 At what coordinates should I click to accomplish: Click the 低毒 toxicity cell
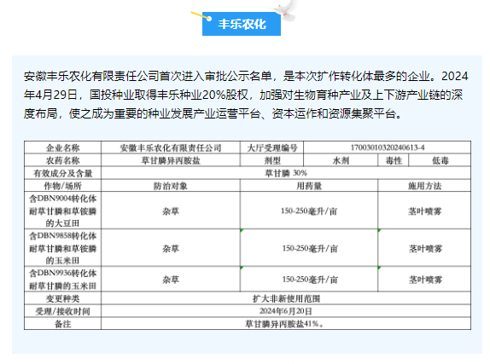[440, 160]
